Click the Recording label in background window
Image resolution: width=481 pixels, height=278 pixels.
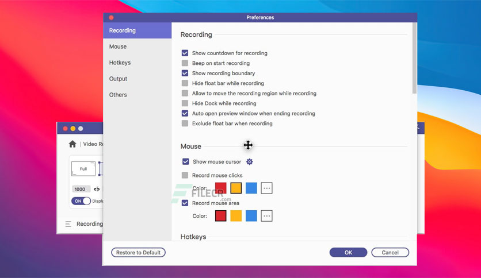point(90,224)
